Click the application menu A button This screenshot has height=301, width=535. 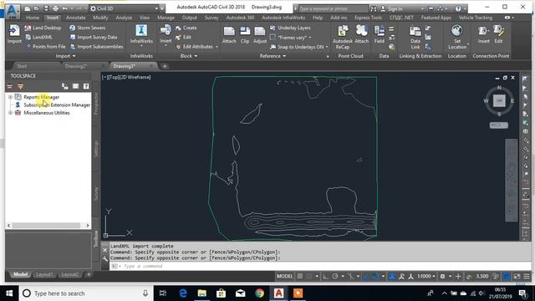[13, 11]
